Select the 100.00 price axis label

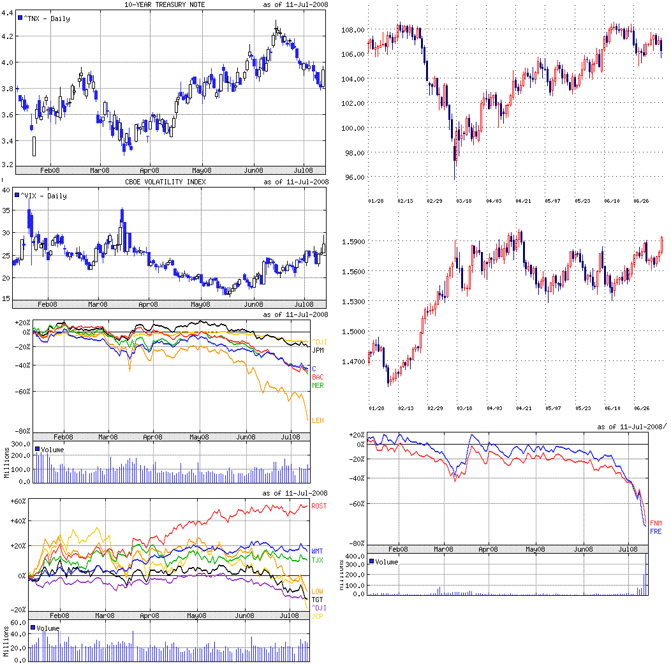pyautogui.click(x=353, y=128)
